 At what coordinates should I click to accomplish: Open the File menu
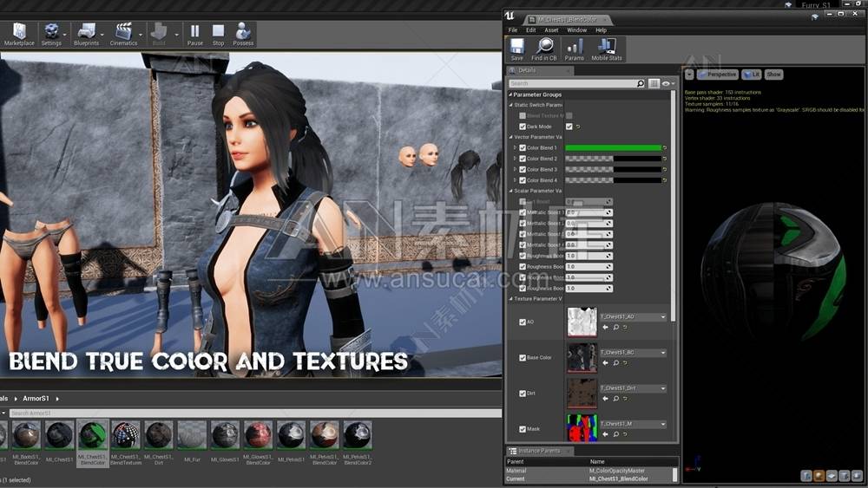[513, 30]
